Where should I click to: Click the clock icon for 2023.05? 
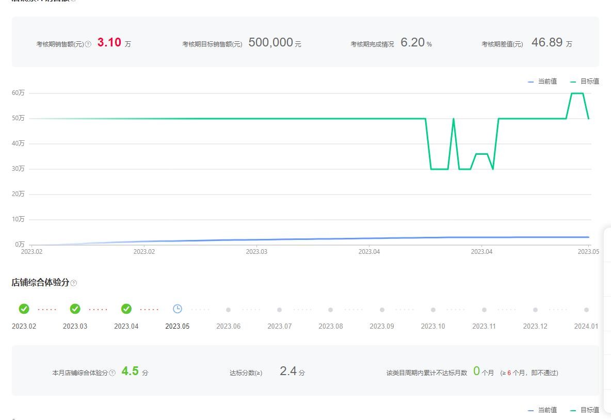178,309
